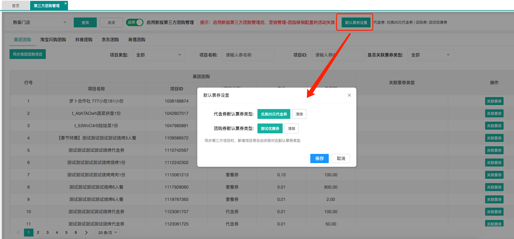The image size is (514, 239).
Task: Close the 默认票券设置 dialog with the X icon
Action: point(349,95)
